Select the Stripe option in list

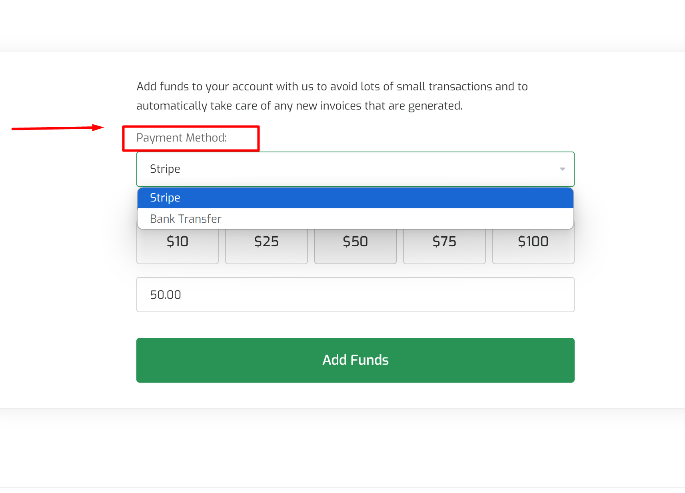[355, 198]
